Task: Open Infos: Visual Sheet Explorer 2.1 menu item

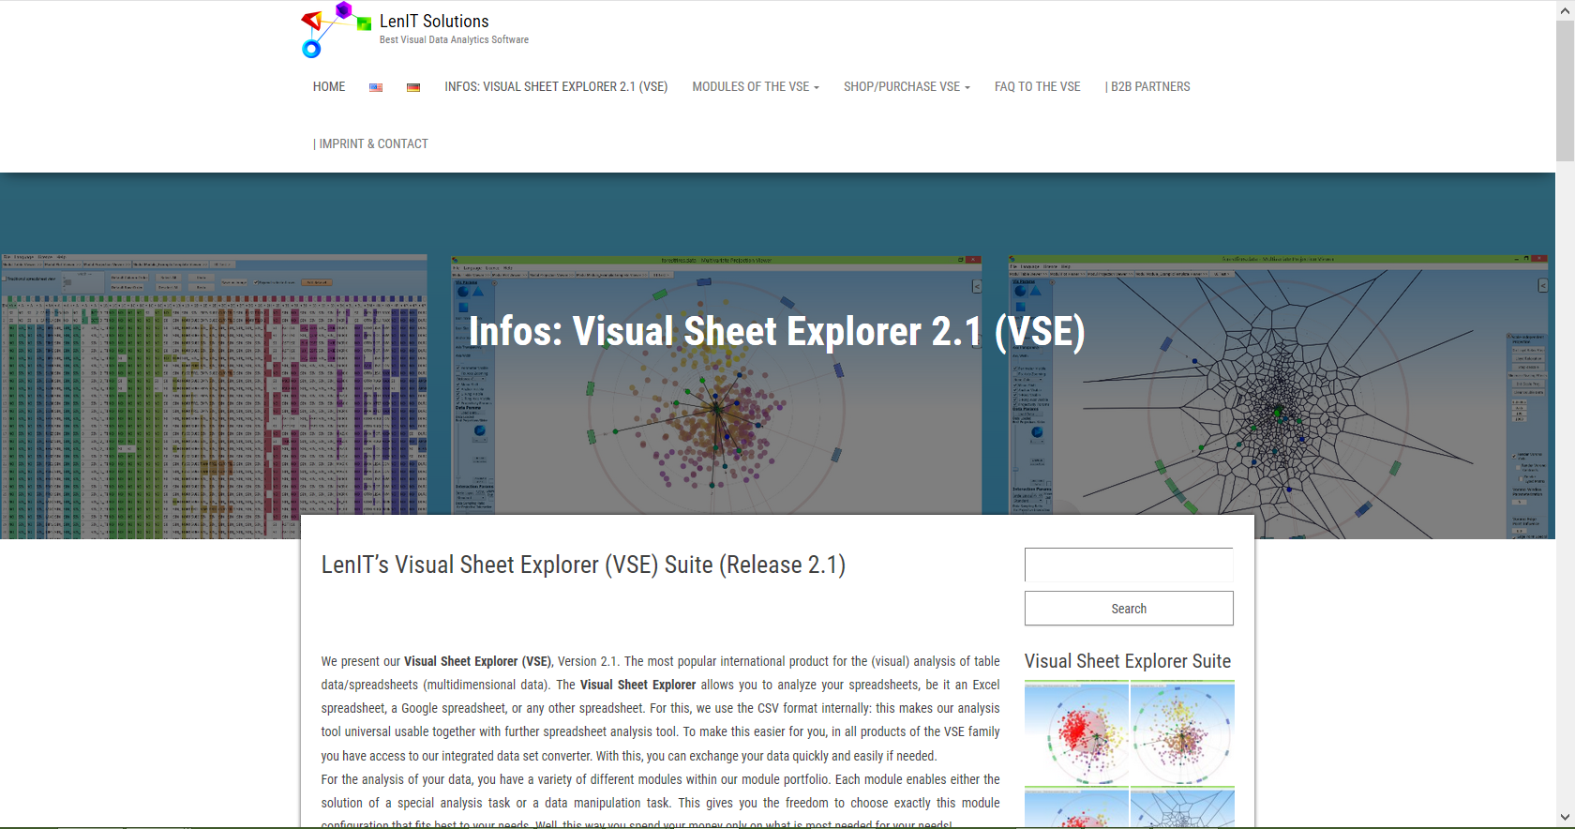Action: pyautogui.click(x=556, y=87)
